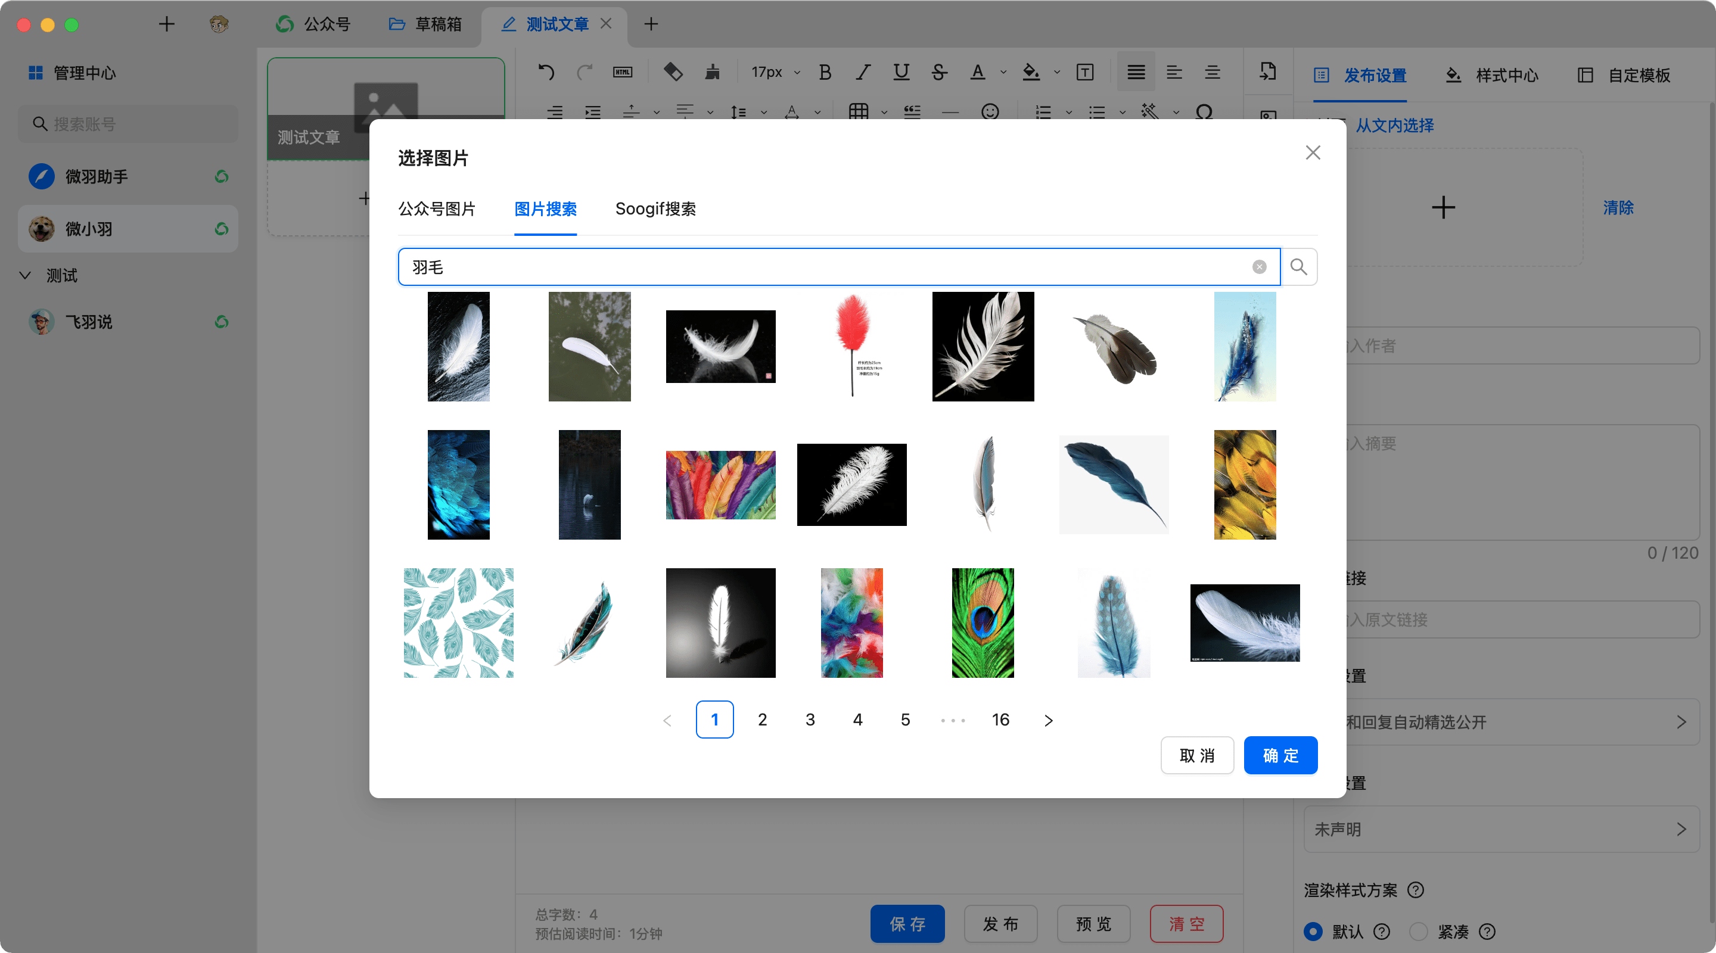The width and height of the screenshot is (1716, 953).
Task: Select the 默认 rendering style radio
Action: pos(1313,931)
